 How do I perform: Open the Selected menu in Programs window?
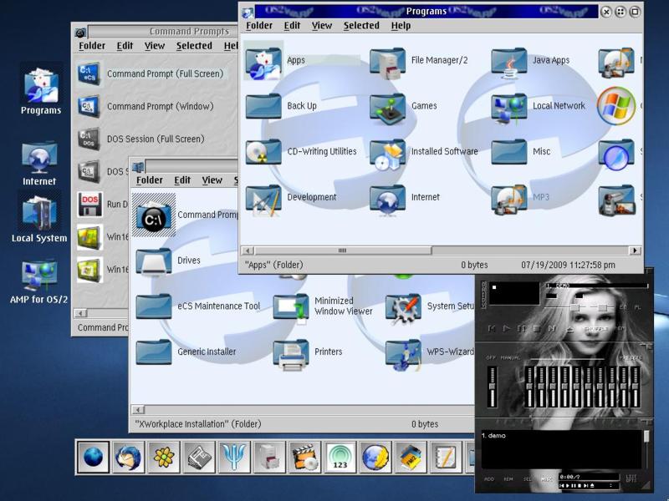(361, 26)
